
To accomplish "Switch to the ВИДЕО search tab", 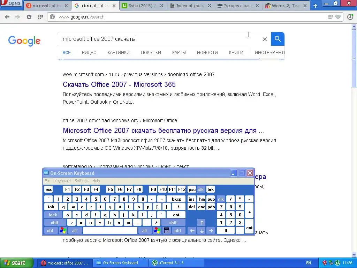I will (x=89, y=53).
